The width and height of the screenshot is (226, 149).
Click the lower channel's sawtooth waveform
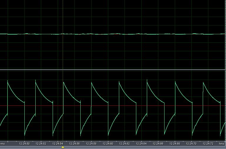tap(113, 107)
